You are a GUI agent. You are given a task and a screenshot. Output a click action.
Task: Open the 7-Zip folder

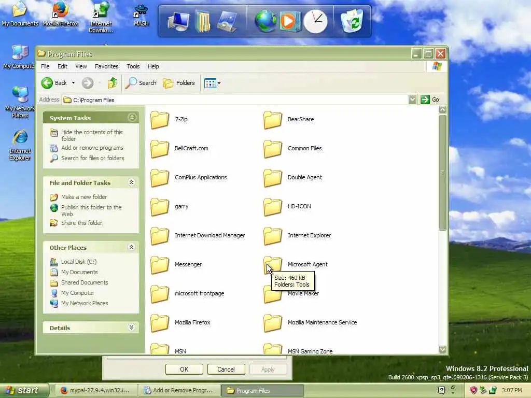tap(160, 120)
